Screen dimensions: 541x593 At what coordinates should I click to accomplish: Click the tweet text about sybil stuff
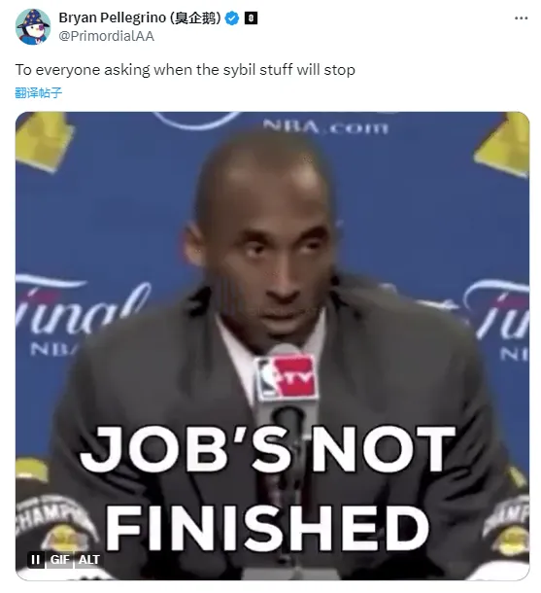tap(186, 70)
